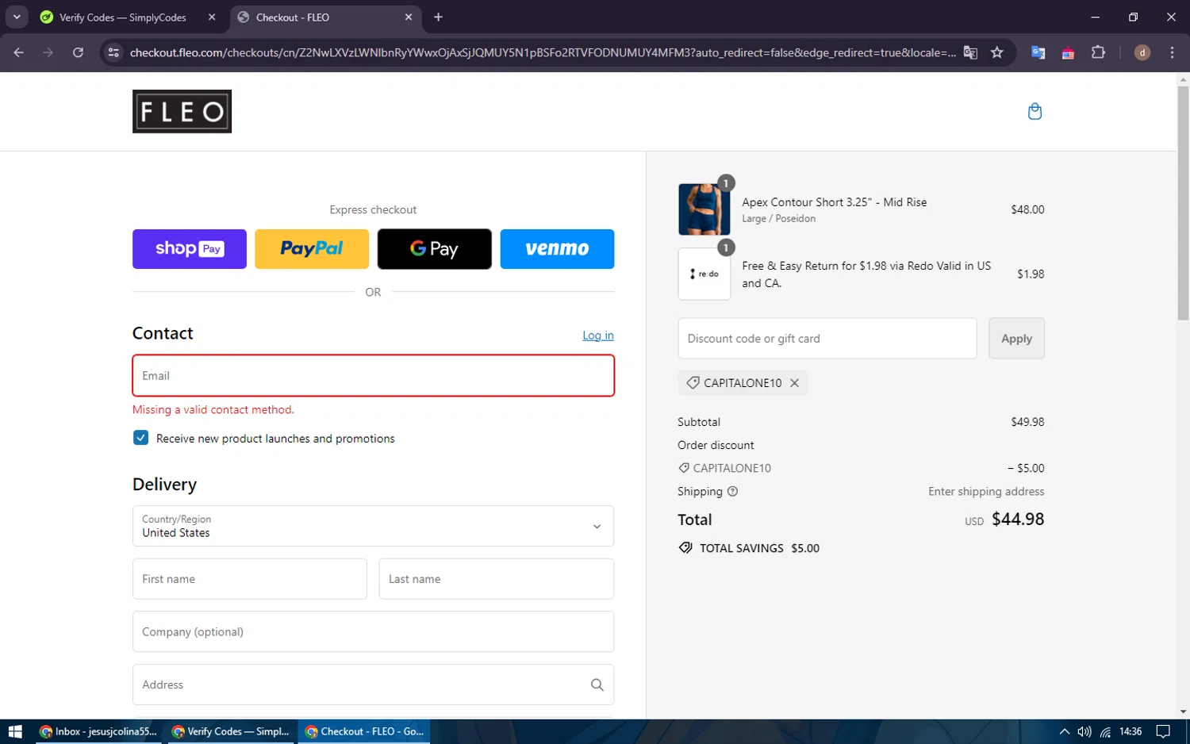Click the translate page icon

tap(970, 52)
